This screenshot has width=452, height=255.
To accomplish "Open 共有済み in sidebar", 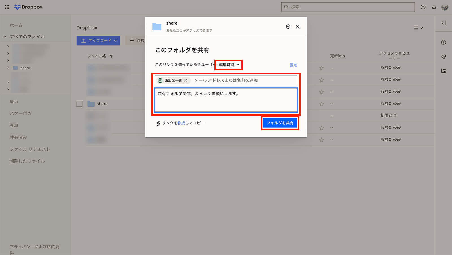I will 18,137.
